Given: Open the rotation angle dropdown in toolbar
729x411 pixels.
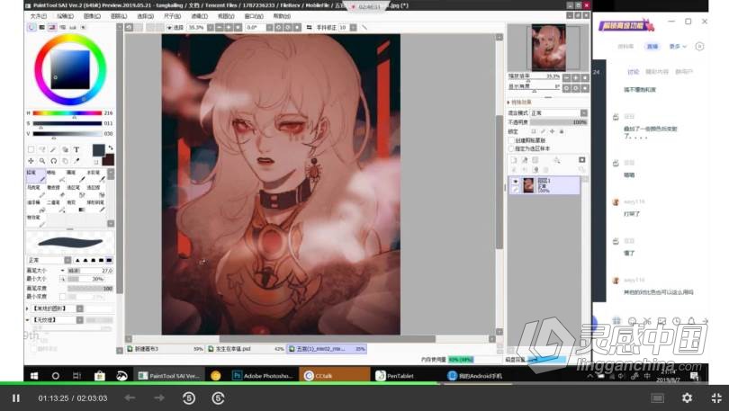Looking at the screenshot, I should coord(269,27).
